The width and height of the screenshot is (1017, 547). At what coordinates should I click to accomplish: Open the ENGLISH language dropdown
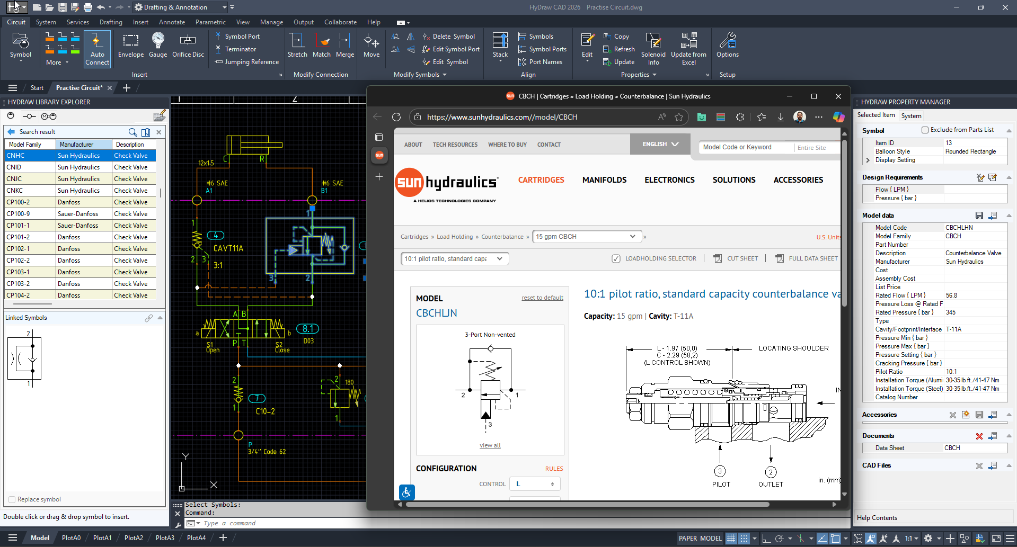[660, 144]
